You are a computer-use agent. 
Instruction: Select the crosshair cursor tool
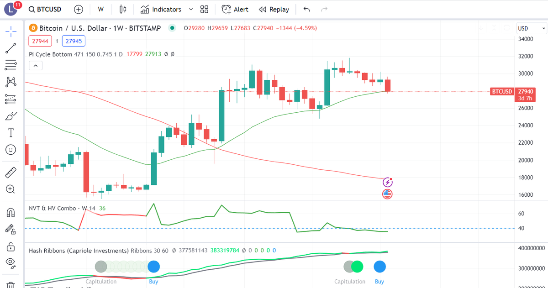click(x=11, y=31)
